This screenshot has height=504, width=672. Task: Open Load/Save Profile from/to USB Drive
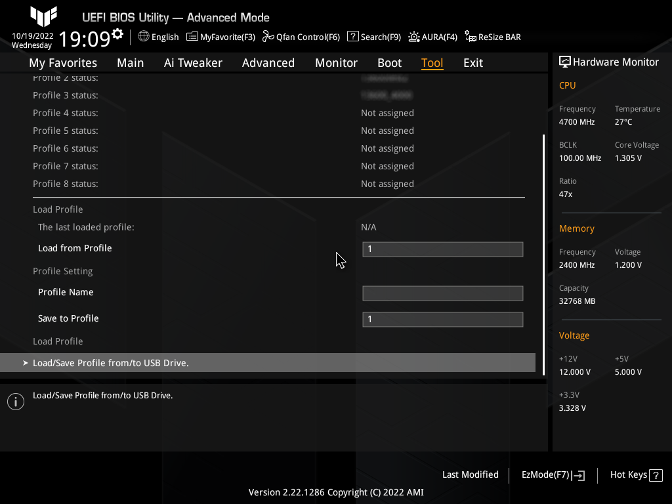(x=111, y=362)
